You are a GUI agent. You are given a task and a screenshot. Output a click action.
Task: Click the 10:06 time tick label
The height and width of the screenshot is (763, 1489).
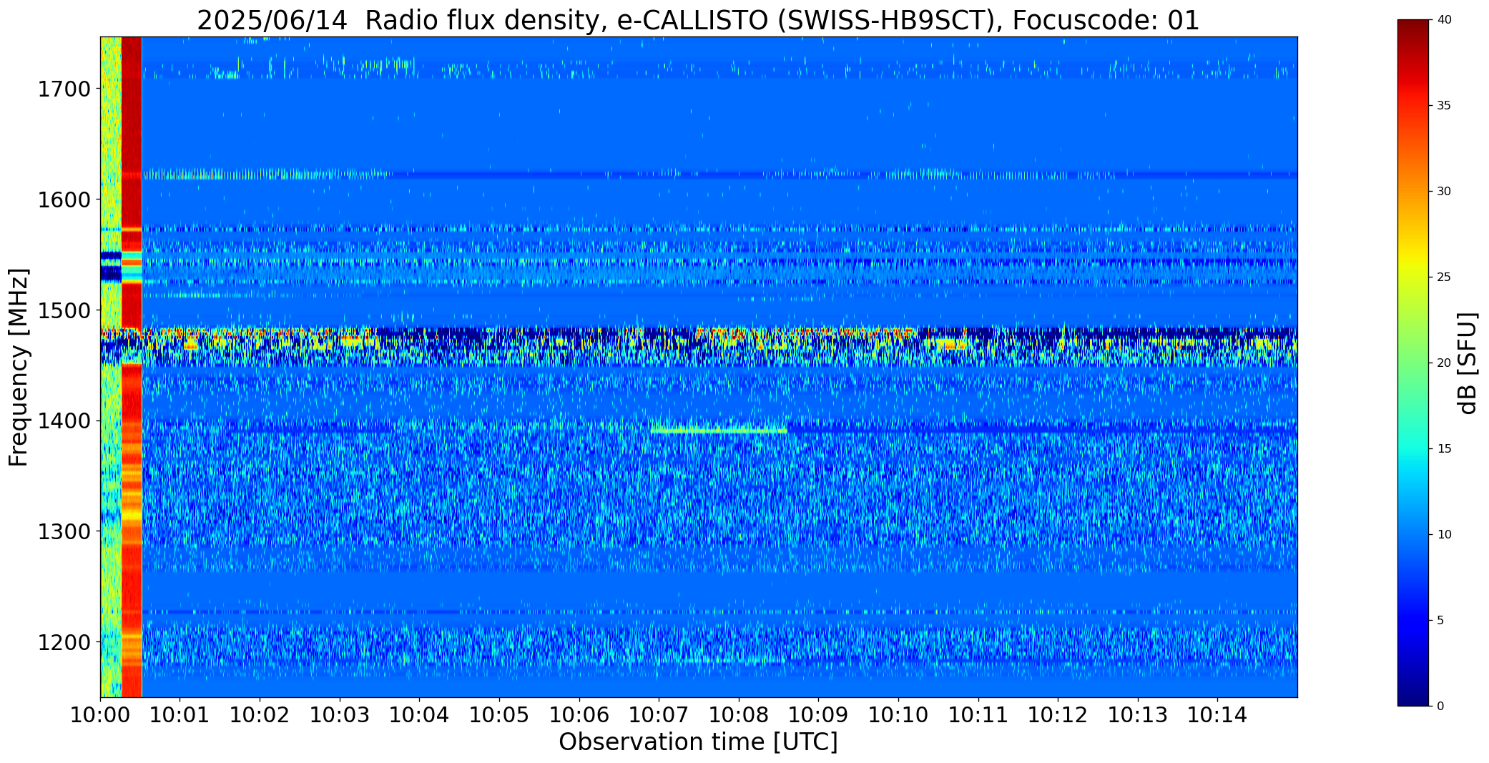coord(579,715)
